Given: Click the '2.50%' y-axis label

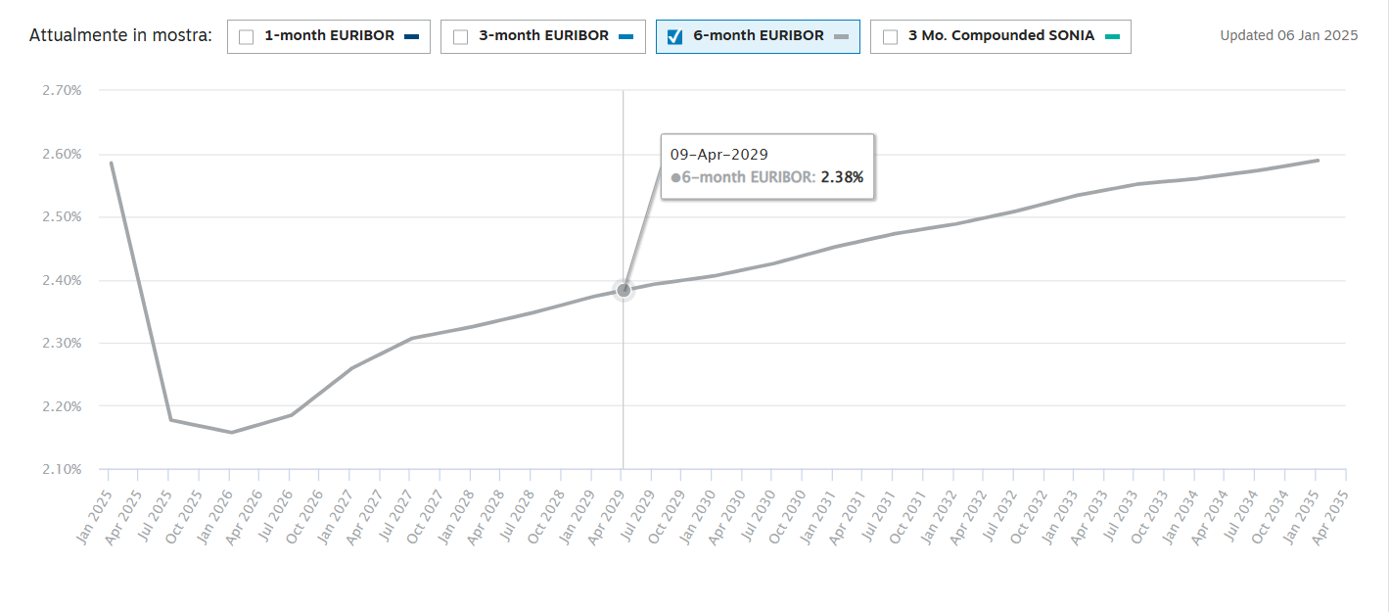Looking at the screenshot, I should click(62, 216).
